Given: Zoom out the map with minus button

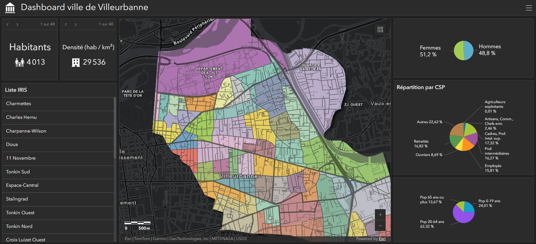Looking at the screenshot, I should pos(380,226).
